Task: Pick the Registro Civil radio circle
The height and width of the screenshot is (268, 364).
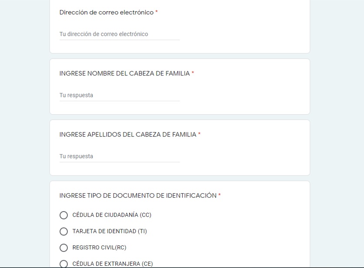Action: pyautogui.click(x=64, y=248)
